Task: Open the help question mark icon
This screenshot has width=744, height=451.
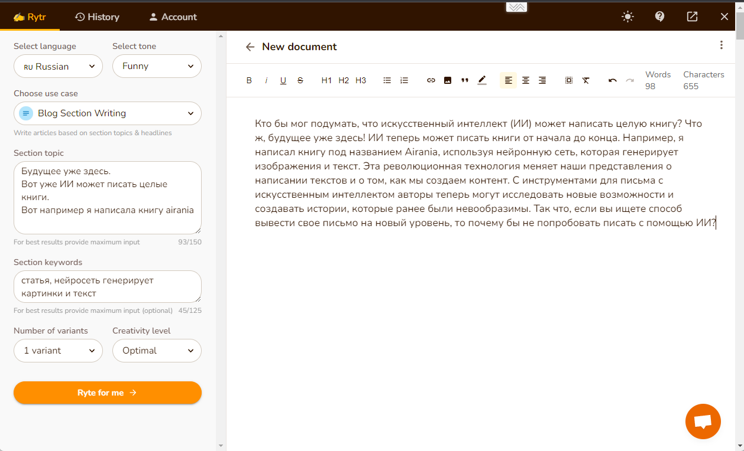Action: [x=660, y=17]
